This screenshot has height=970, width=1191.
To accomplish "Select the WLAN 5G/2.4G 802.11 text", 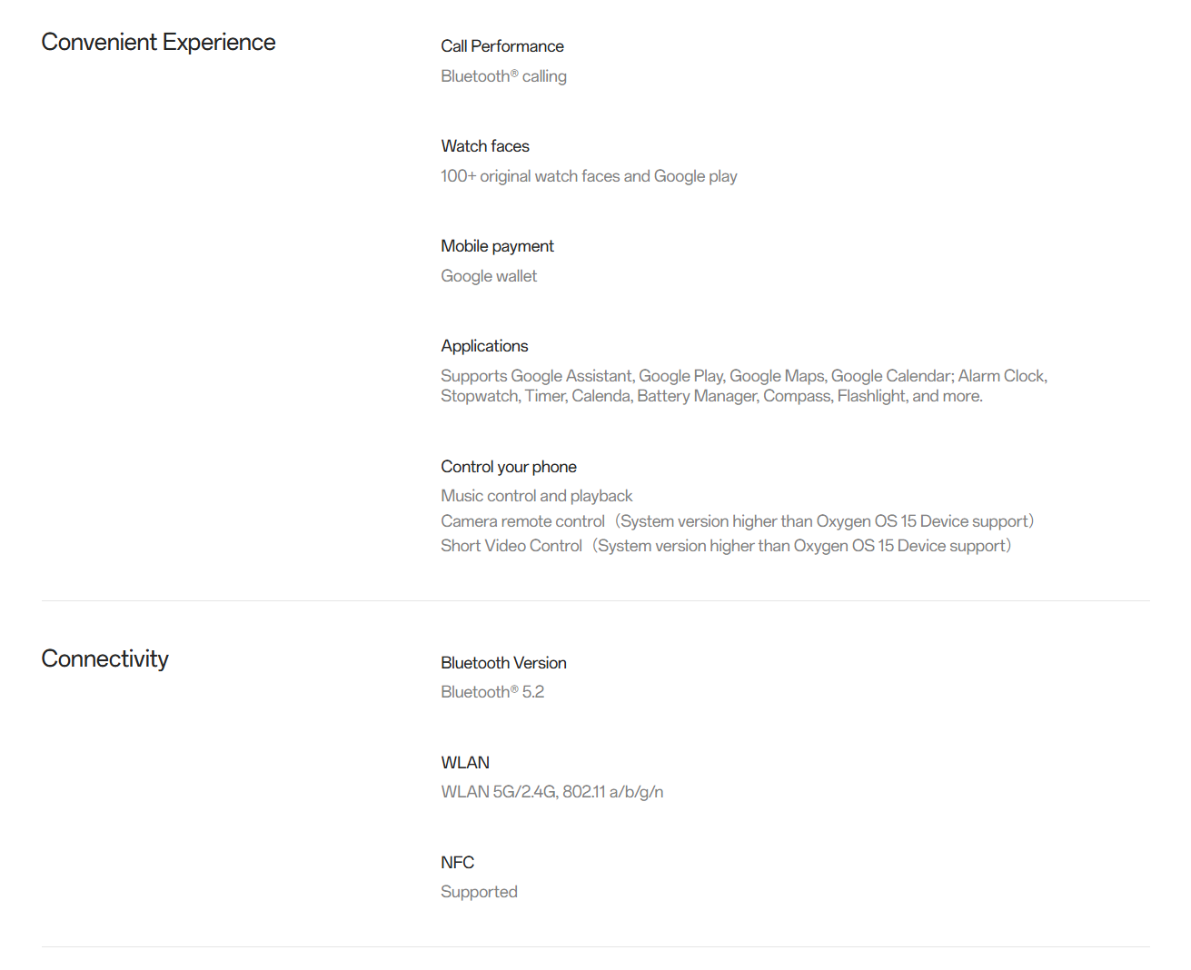I will point(551,792).
